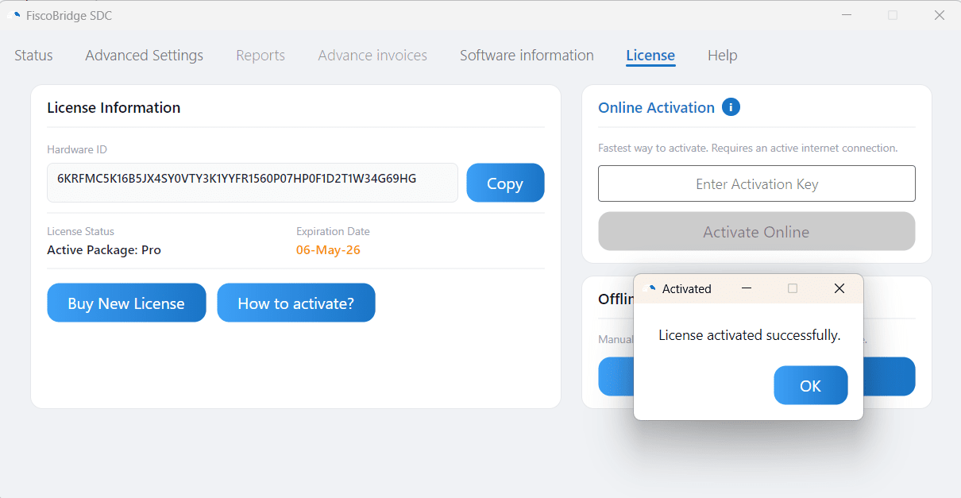The height and width of the screenshot is (498, 961).
Task: Click the License Information heading
Action: click(x=114, y=108)
